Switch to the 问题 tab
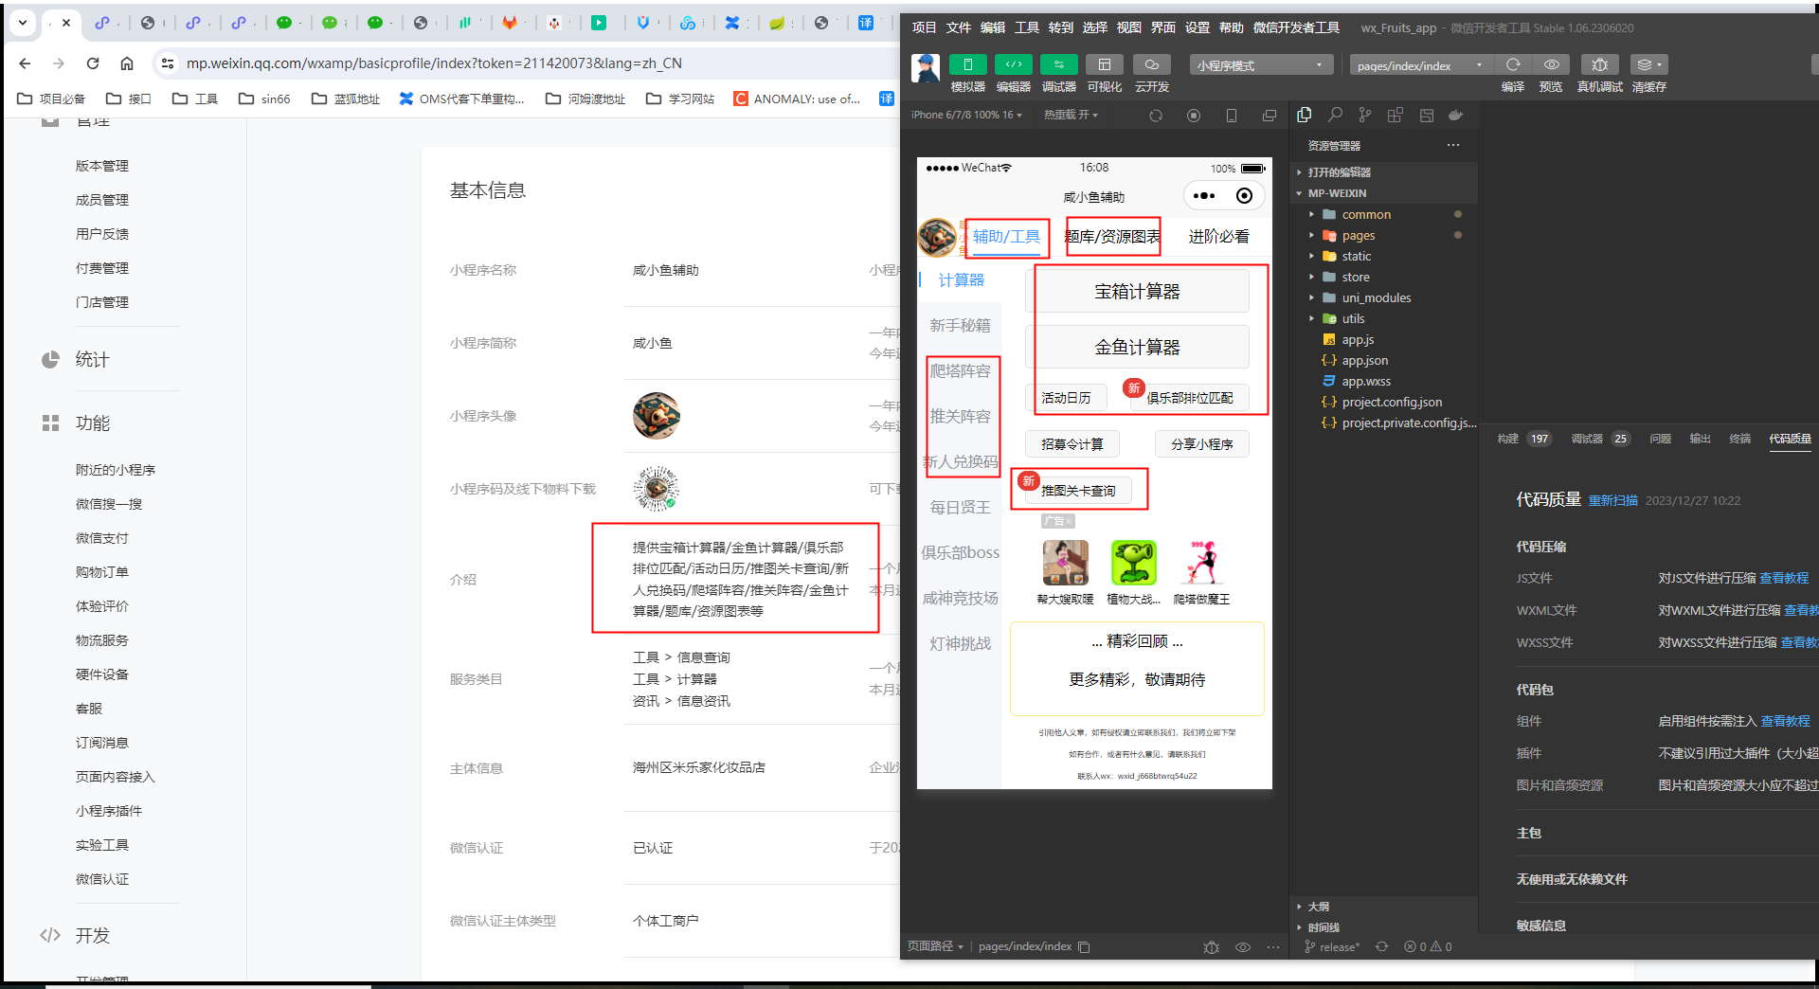Screen dimensions: 1819x989 [1660, 439]
